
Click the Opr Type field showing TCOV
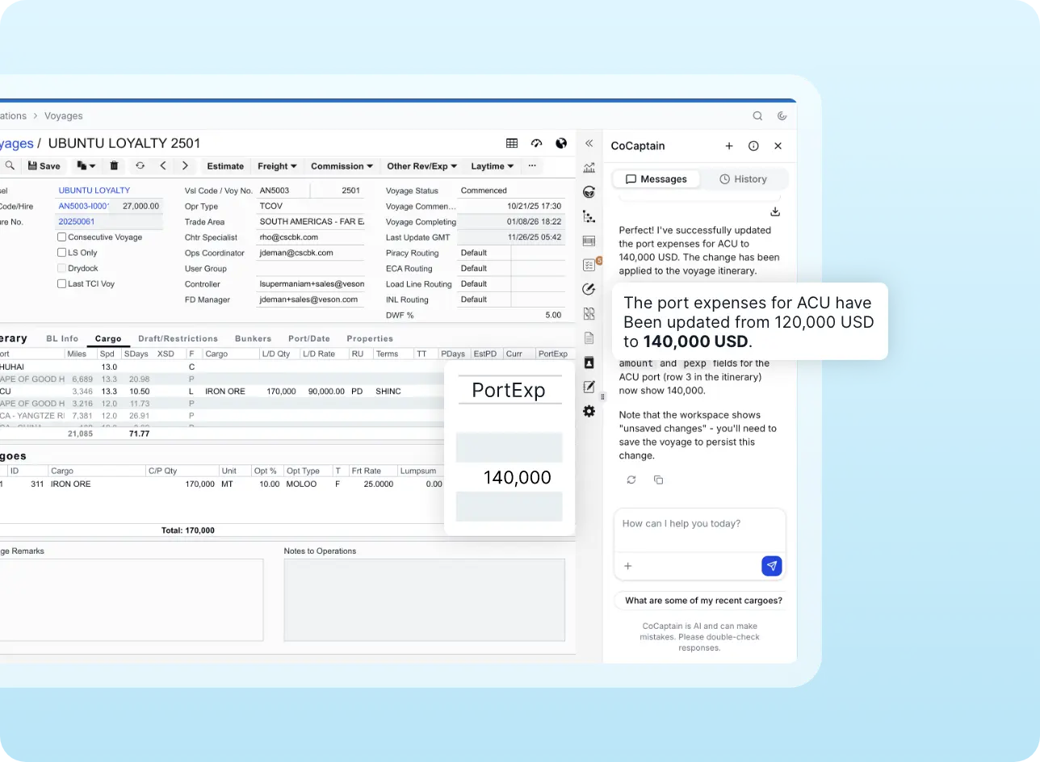310,206
